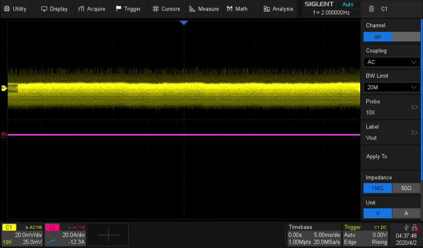Click the Analysis menu icon
The width and height of the screenshot is (423, 248).
point(267,9)
